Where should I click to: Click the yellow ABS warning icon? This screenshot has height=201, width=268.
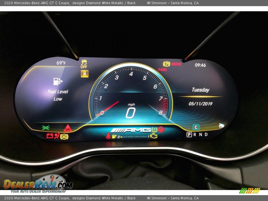point(64,137)
